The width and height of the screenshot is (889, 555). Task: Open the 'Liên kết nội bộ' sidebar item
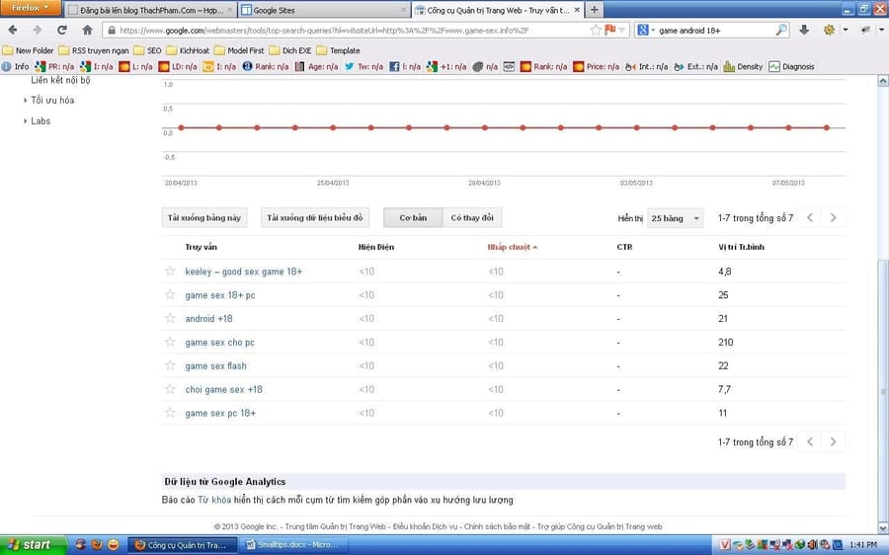60,80
